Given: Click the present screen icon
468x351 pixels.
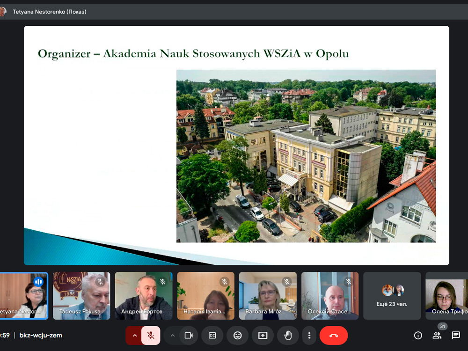Looking at the screenshot, I should click(x=263, y=336).
